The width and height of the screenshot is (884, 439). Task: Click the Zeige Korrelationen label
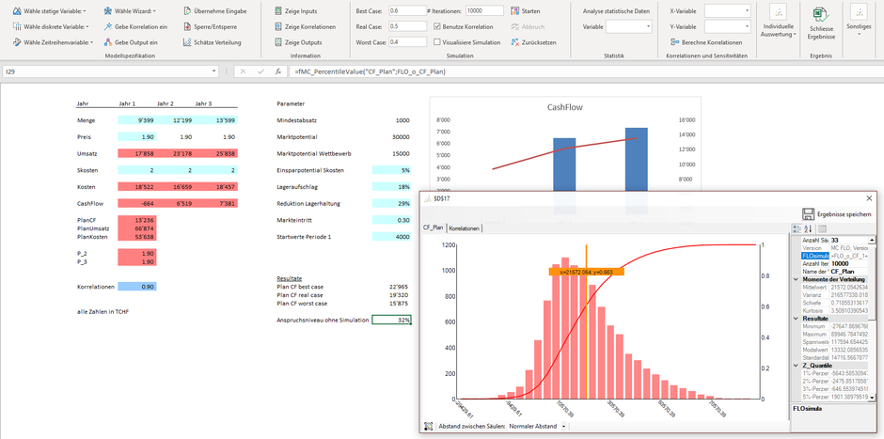coord(310,26)
